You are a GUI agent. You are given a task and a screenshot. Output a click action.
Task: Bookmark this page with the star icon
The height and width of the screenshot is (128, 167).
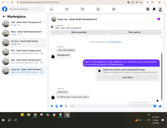pos(141,2)
